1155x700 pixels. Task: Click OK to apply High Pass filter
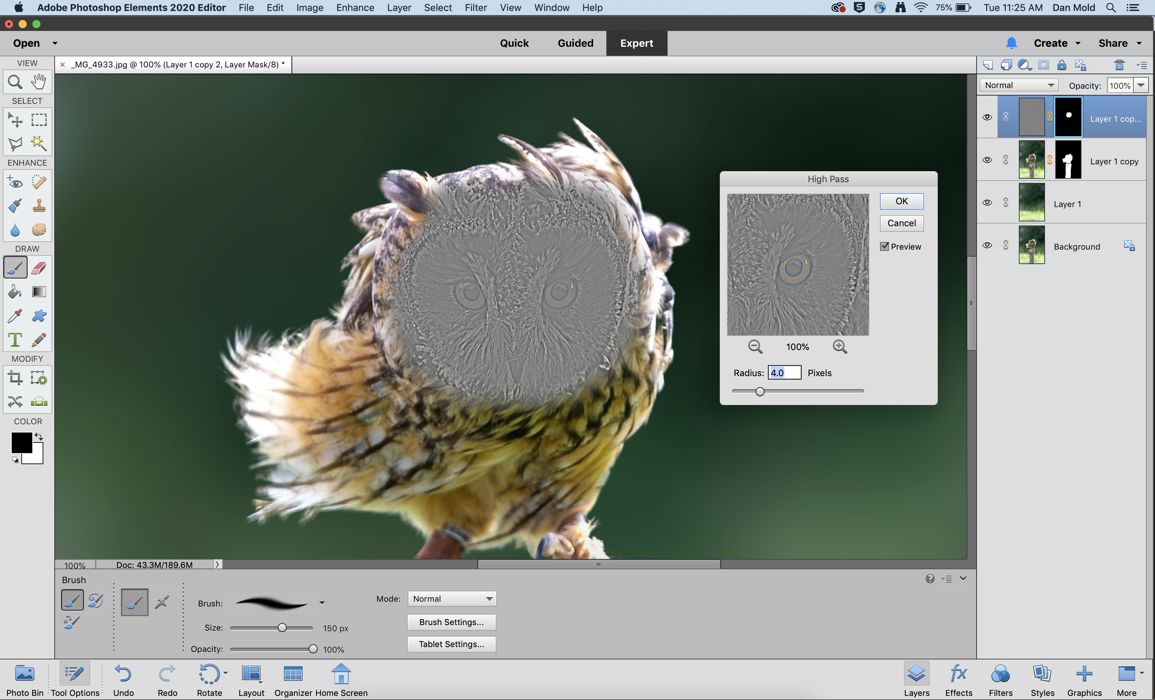[901, 200]
